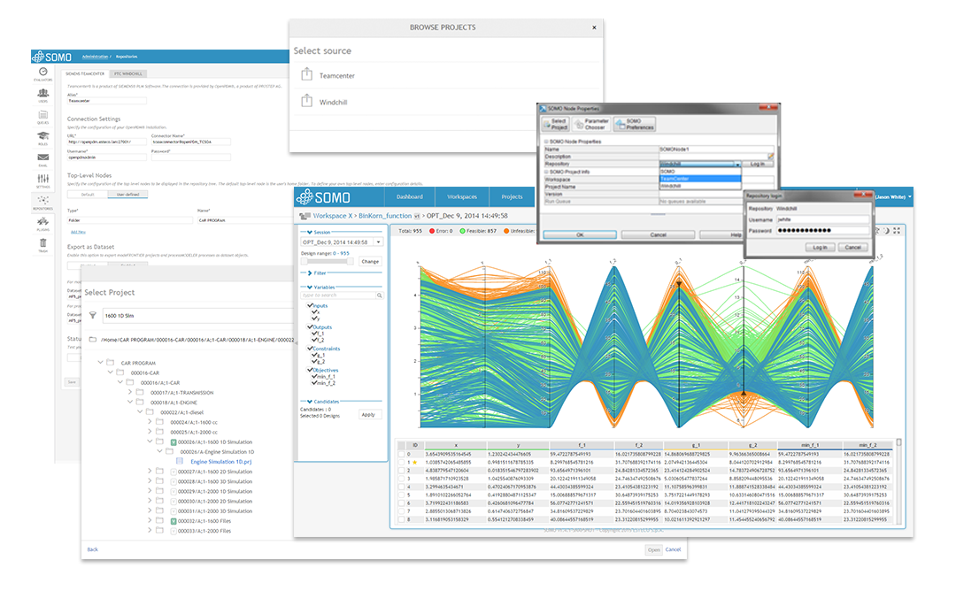Select Teamcenter as the project source
Viewport: 956px width, 591px height.
[336, 76]
